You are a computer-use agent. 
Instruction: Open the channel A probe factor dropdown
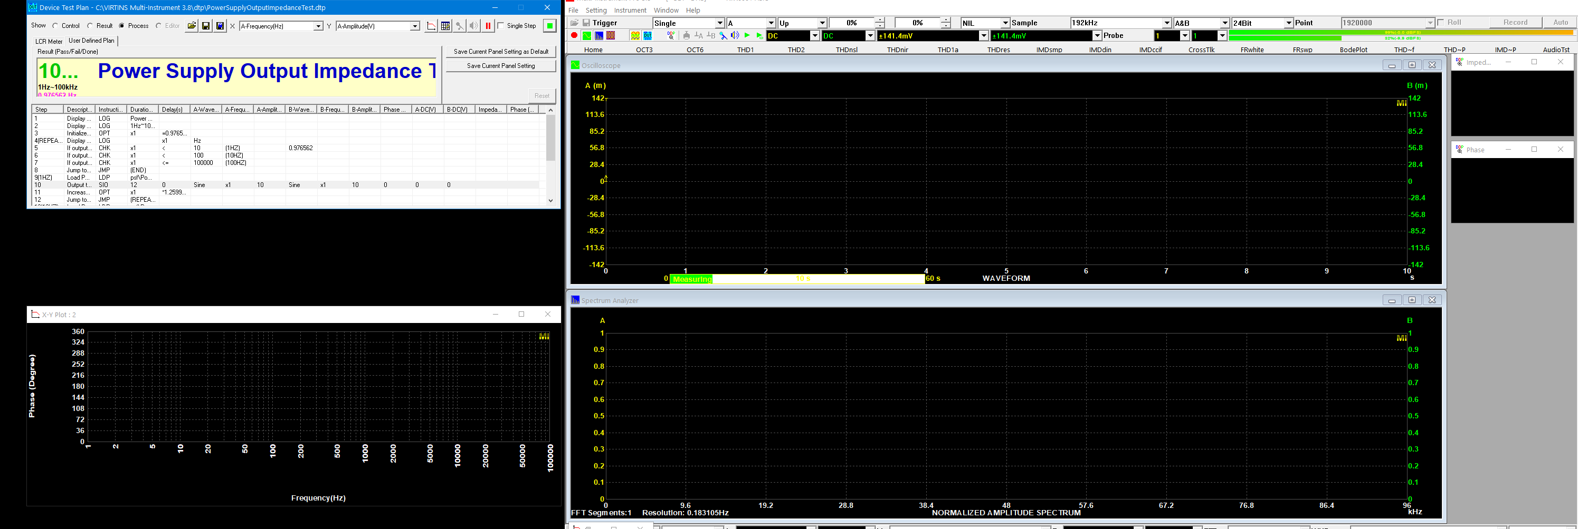(1185, 36)
